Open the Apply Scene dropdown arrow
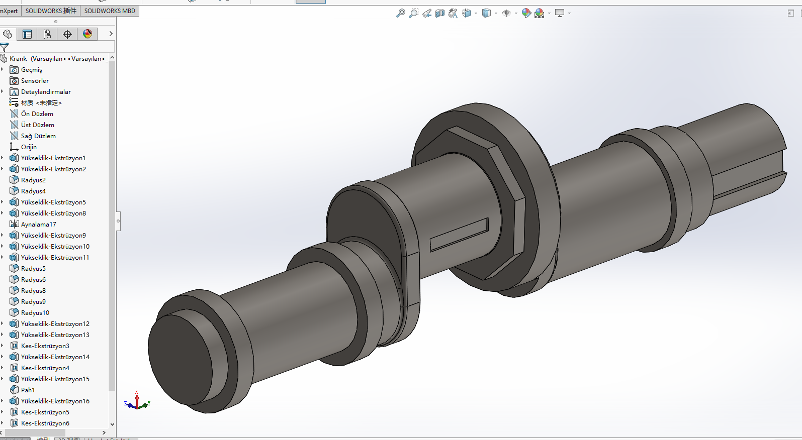The image size is (802, 440). [x=549, y=14]
